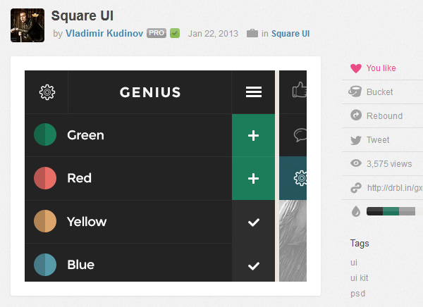Click the green swatch in color palette
The width and height of the screenshot is (423, 307).
391,211
